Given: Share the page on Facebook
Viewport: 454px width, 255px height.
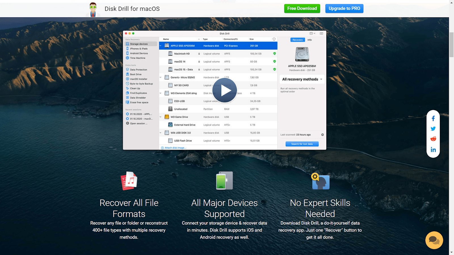Looking at the screenshot, I should click(433, 118).
